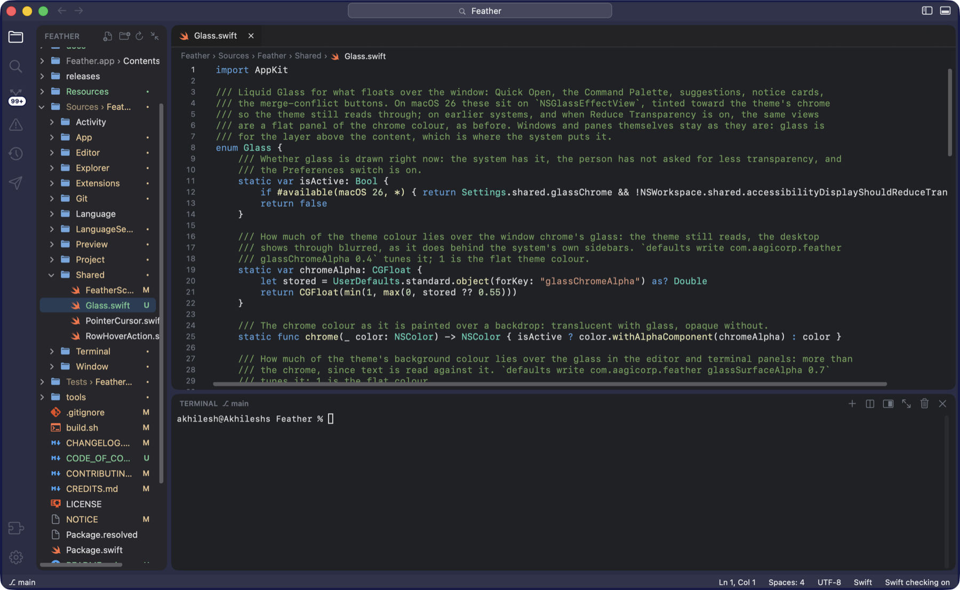This screenshot has height=590, width=960.
Task: Click the Feather search field in title bar
Action: (x=479, y=11)
